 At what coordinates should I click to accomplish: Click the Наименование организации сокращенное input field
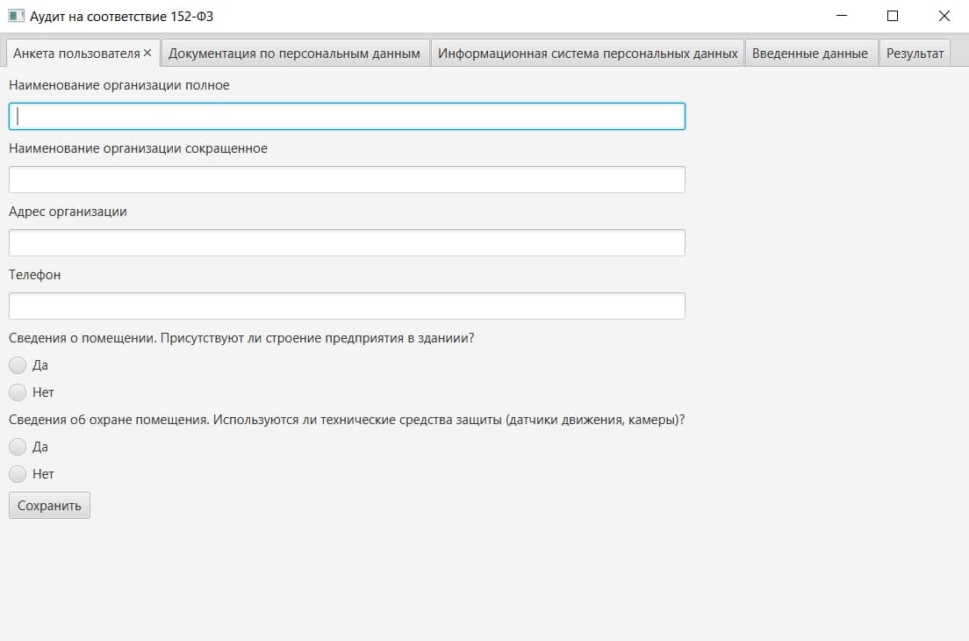(x=347, y=179)
